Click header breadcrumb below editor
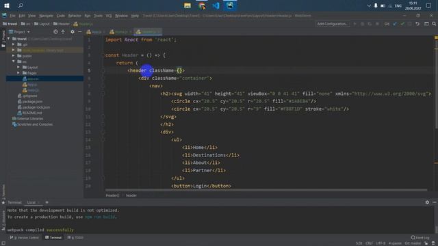438x246 pixels. 131,195
